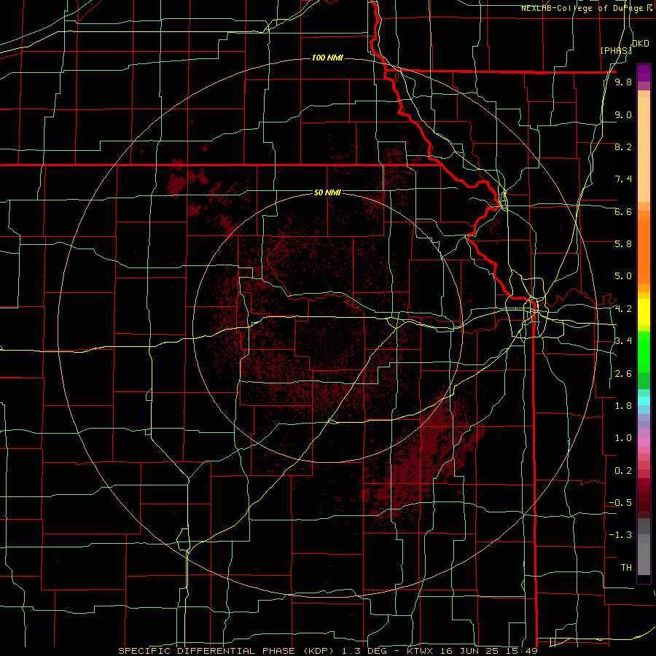Click the 7.4 value on the color scale
The width and height of the screenshot is (656, 656).
[623, 179]
